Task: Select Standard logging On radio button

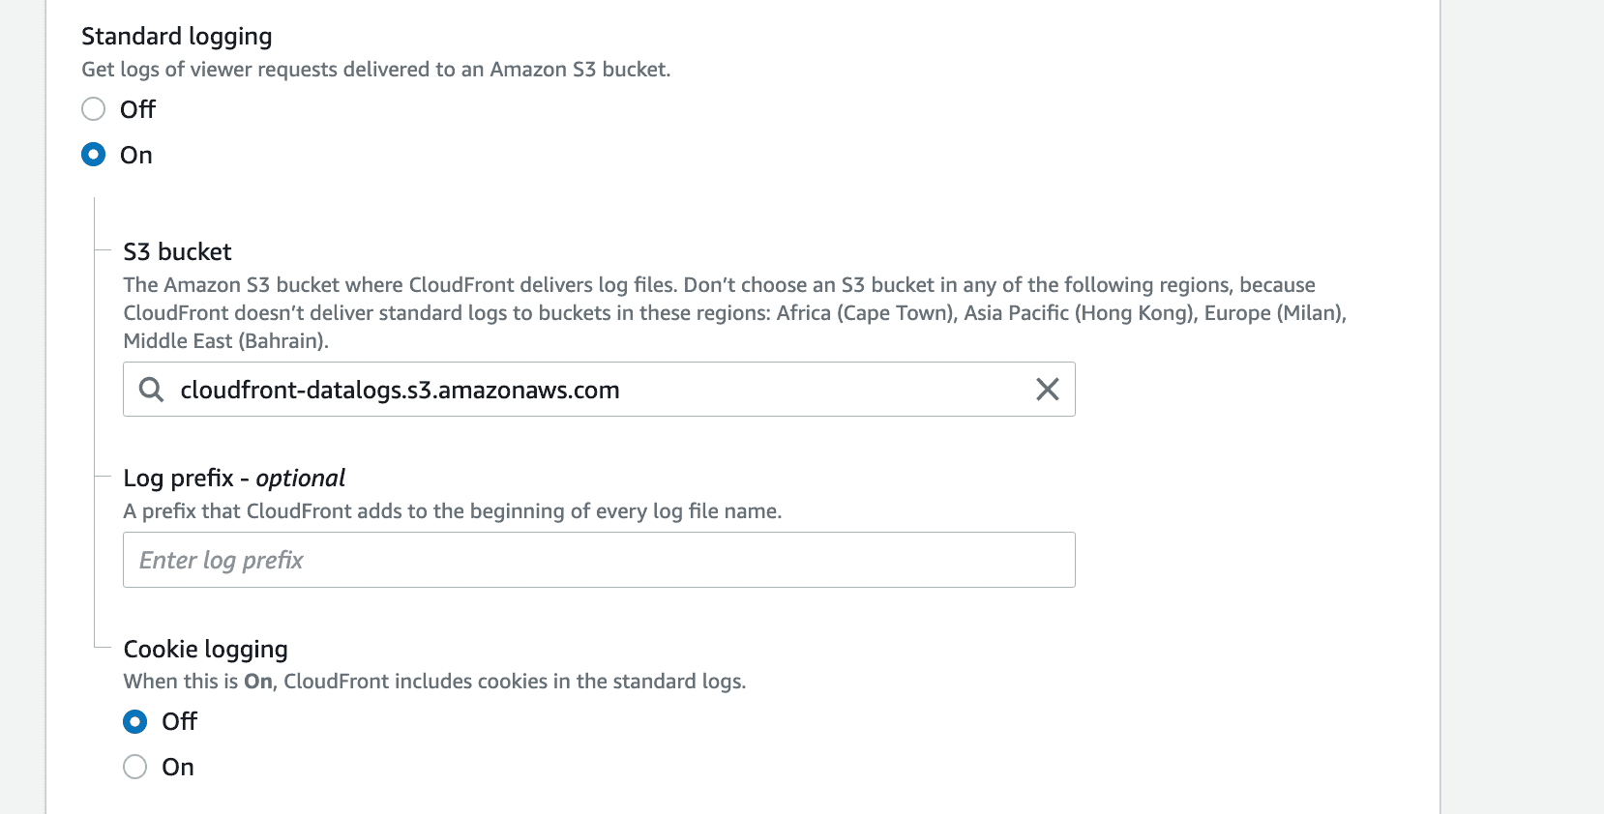Action: [94, 155]
